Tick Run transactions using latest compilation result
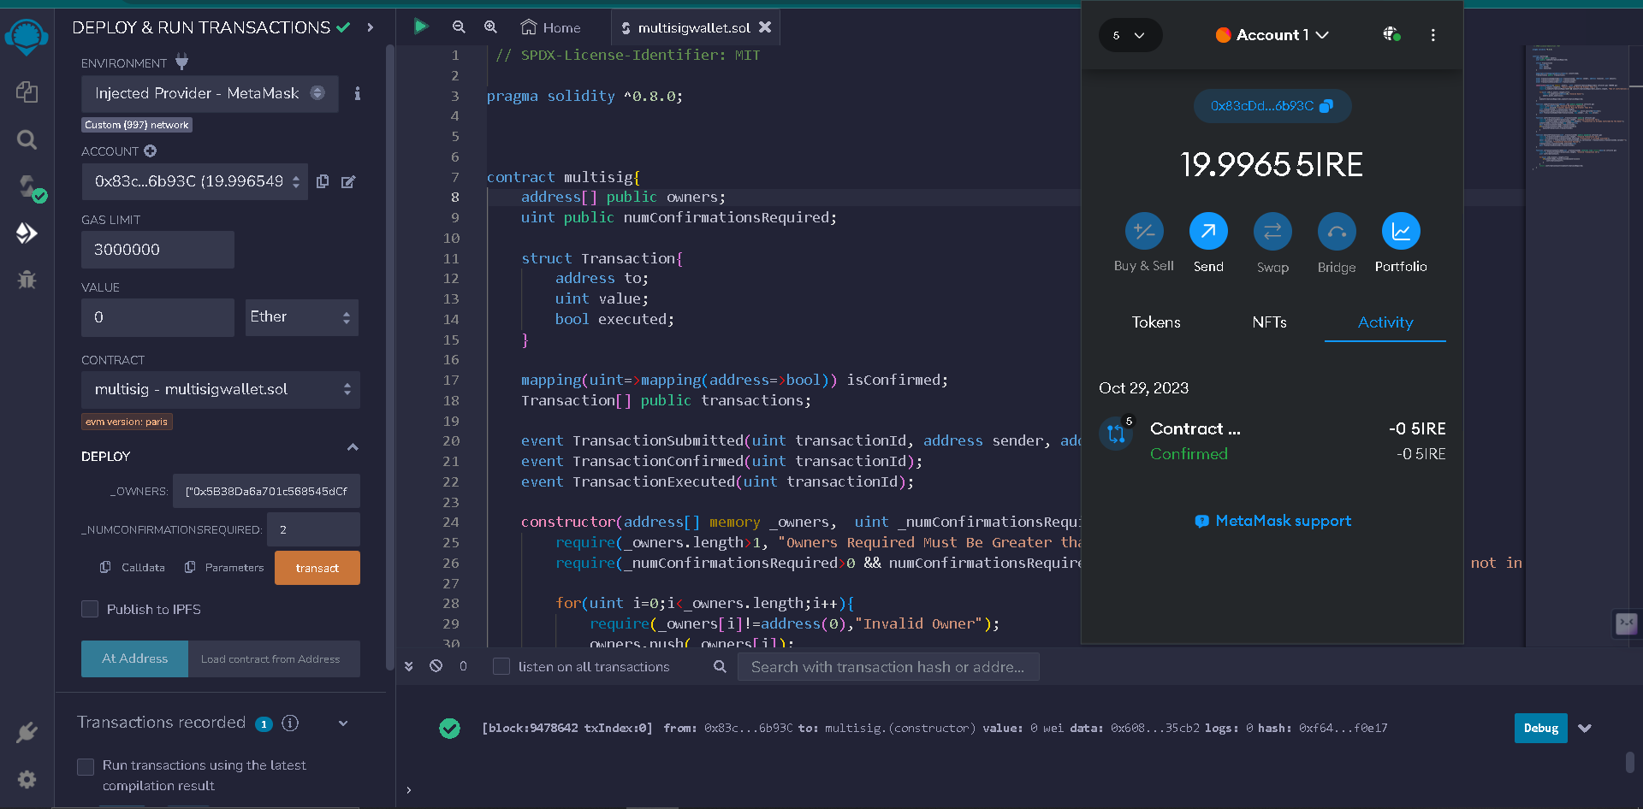The image size is (1643, 809). pyautogui.click(x=86, y=766)
